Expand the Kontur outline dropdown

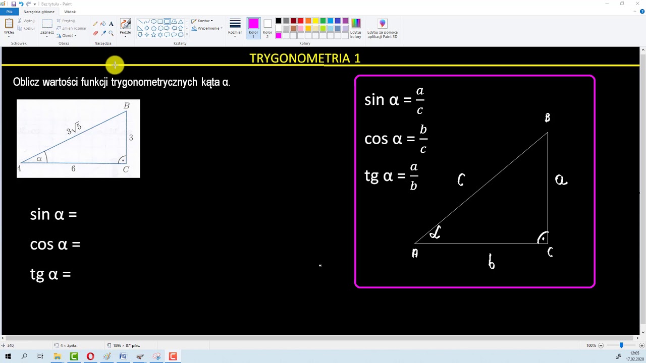pyautogui.click(x=202, y=21)
